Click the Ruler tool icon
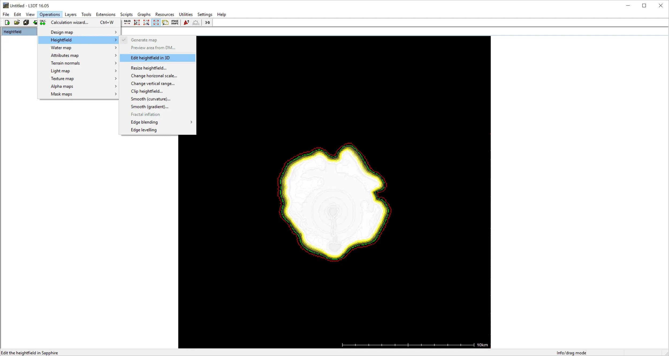The height and width of the screenshot is (356, 669). click(x=127, y=22)
